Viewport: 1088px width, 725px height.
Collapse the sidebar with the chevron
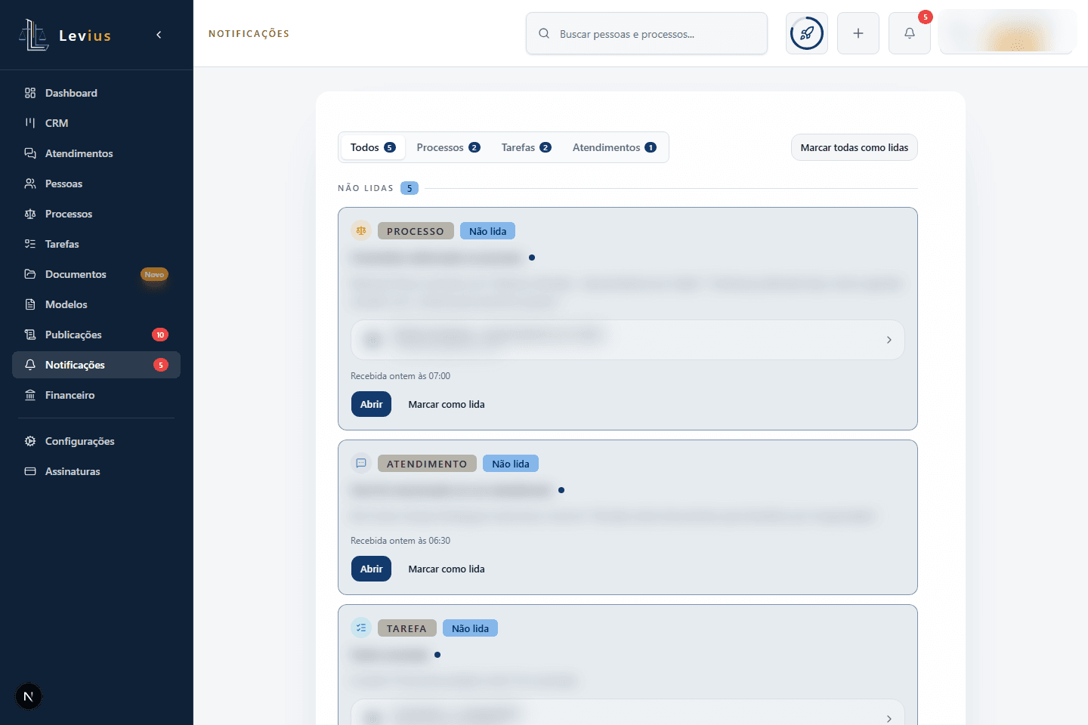point(159,35)
